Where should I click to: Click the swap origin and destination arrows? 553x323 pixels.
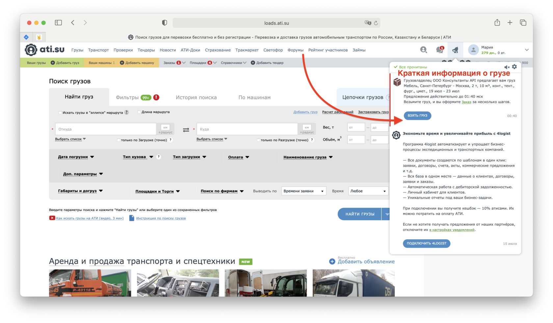186,130
